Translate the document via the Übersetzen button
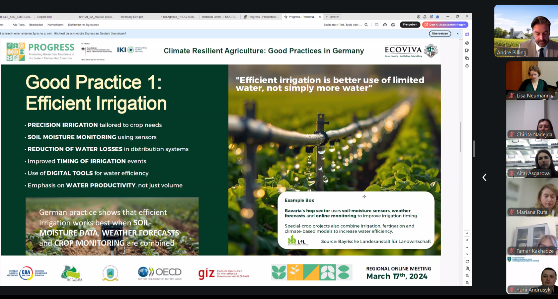Image resolution: width=558 pixels, height=299 pixels. [439, 33]
